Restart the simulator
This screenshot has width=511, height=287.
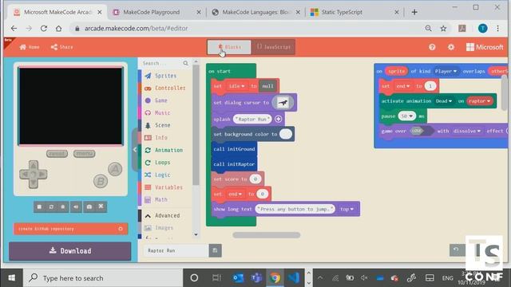[x=51, y=207]
